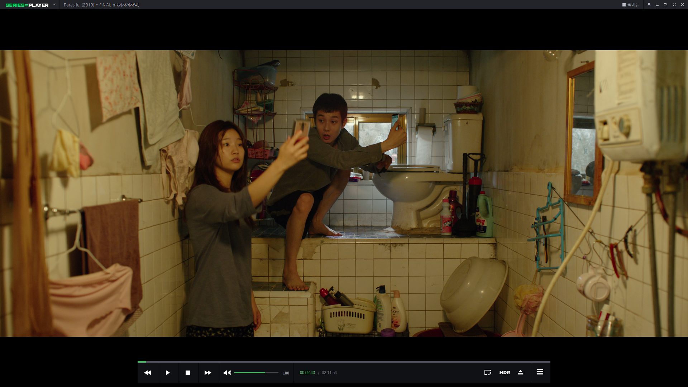The image size is (688, 387).
Task: Exit fullscreen with the shrink arrows icon
Action: (674, 5)
